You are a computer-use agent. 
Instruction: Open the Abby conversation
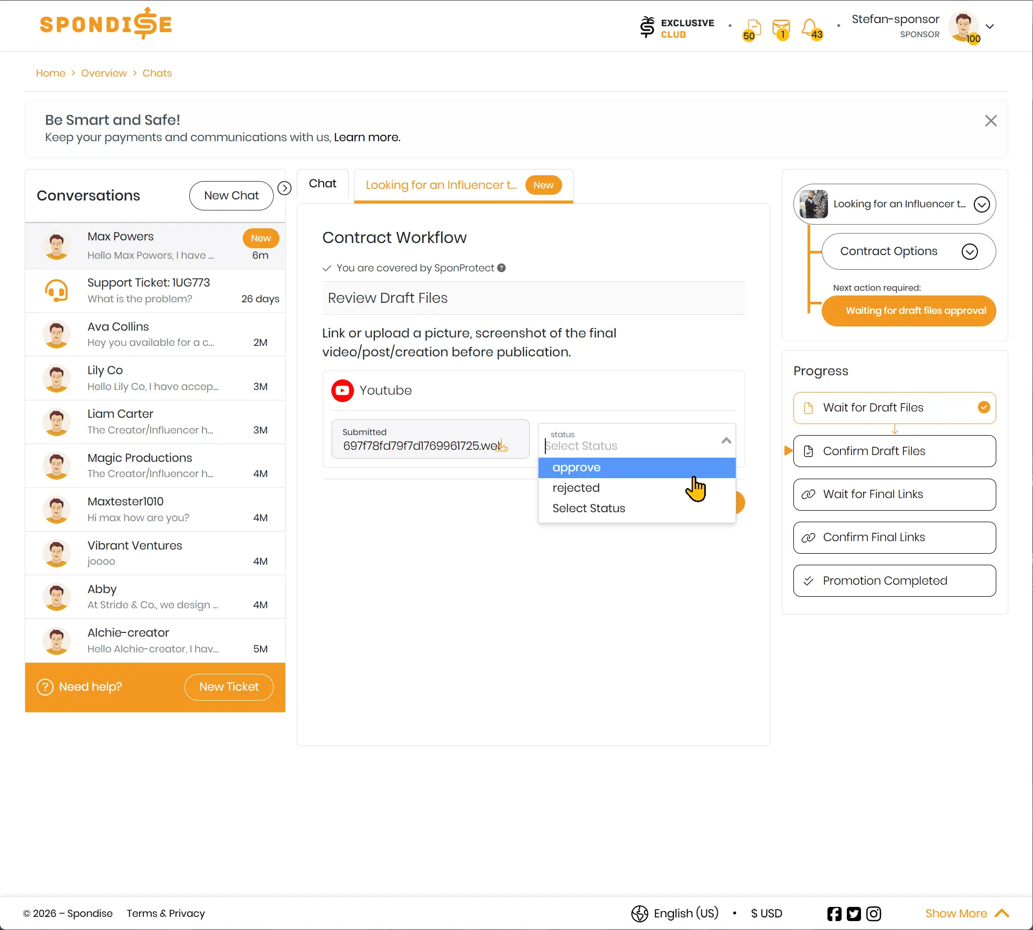155,597
